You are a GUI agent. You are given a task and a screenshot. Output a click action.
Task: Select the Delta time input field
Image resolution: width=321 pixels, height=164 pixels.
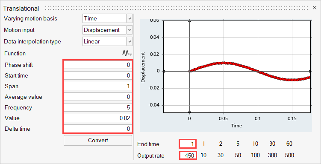(x=98, y=129)
